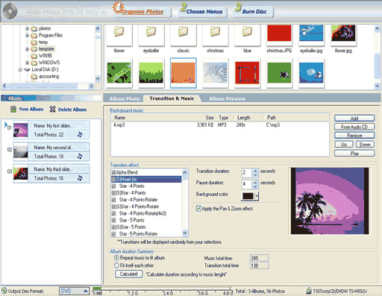The height and width of the screenshot is (296, 382).
Task: Select the 4.mp3 music row
Action: [219, 125]
